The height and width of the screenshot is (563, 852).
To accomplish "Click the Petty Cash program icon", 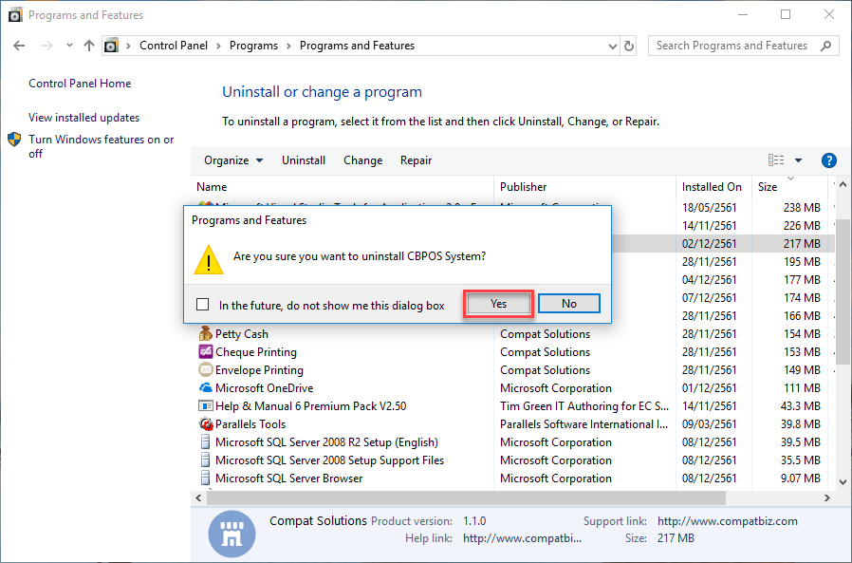I will [205, 333].
